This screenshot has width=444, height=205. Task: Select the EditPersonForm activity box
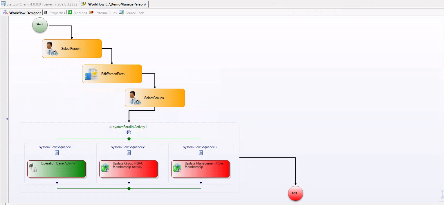112,74
